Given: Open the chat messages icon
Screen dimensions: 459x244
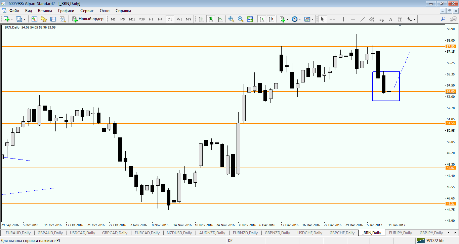Looking at the screenshot, I should click(x=453, y=19).
